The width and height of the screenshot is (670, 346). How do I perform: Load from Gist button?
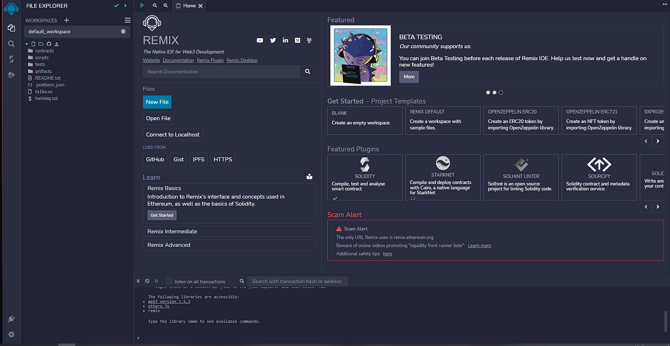click(179, 159)
